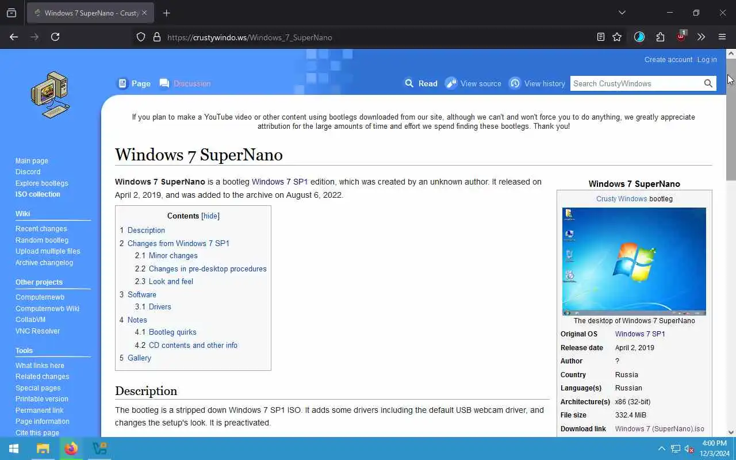Show hidden tray icons chevron

point(661,448)
